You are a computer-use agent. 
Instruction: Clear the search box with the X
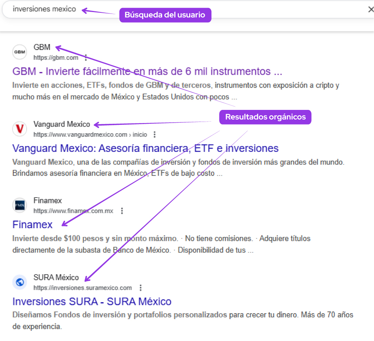coord(371,10)
